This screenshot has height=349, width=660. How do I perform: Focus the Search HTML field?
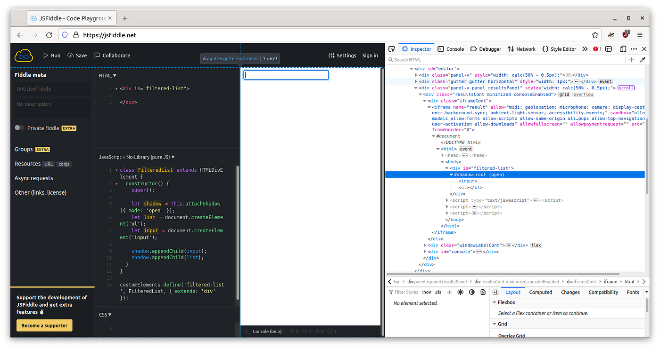506,60
